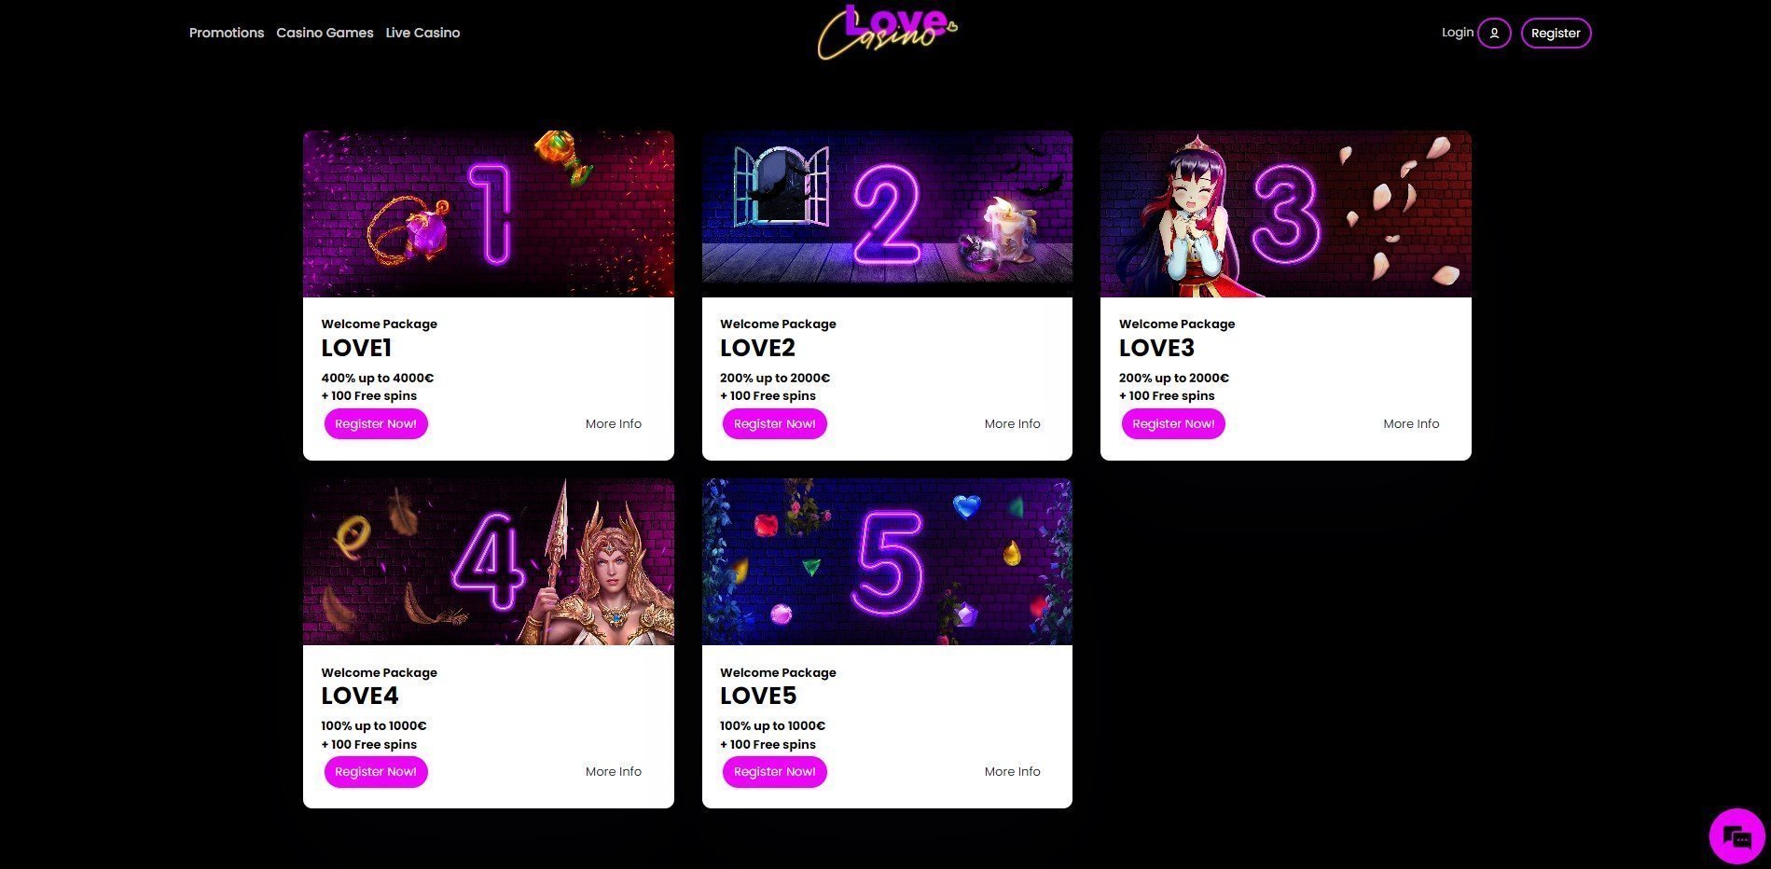1771x869 pixels.
Task: Click Register Now! on LOVE4 package
Action: coord(376,772)
